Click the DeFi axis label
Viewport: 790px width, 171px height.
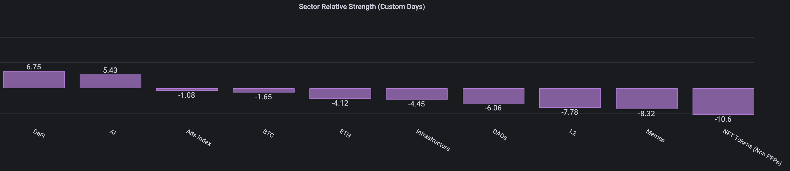coord(39,134)
